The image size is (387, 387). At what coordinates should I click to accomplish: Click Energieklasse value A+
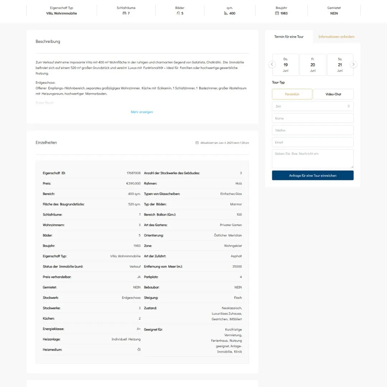tap(139, 329)
